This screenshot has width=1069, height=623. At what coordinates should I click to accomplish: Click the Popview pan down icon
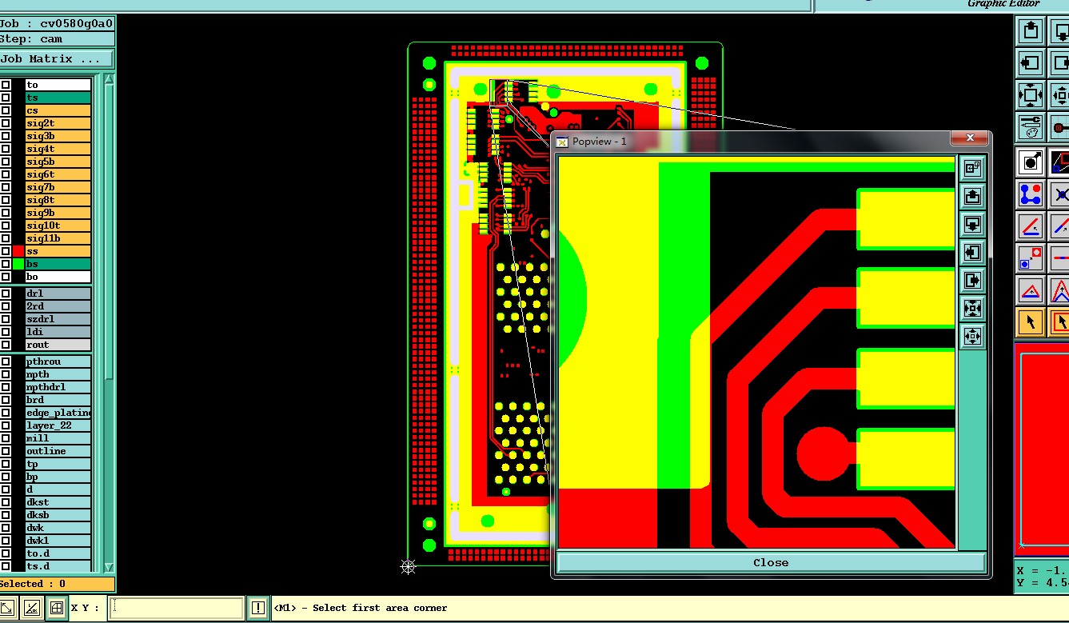click(972, 224)
